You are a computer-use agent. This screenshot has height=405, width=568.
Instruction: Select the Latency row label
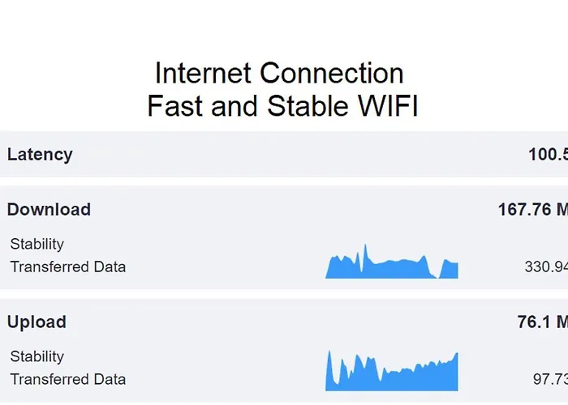40,154
